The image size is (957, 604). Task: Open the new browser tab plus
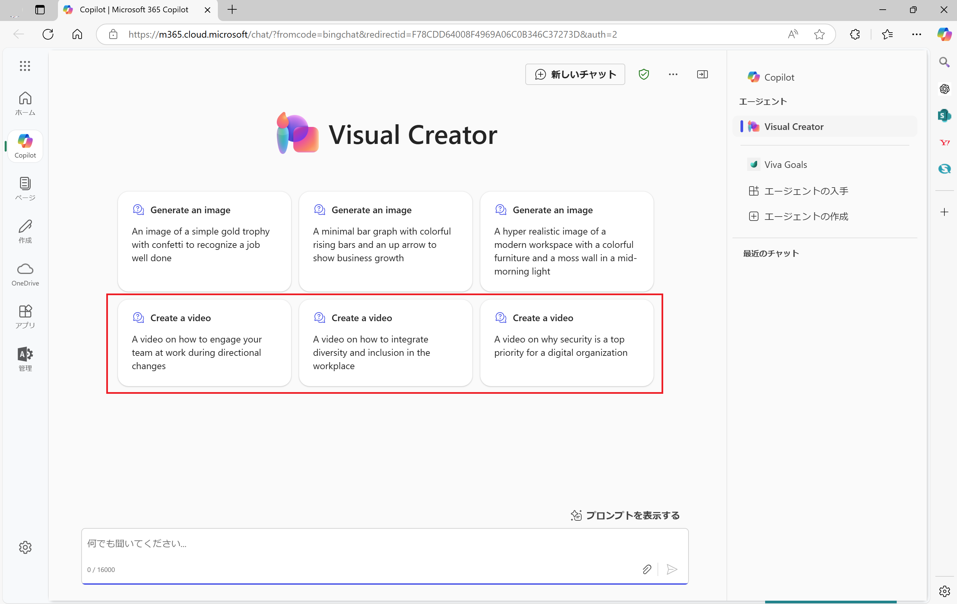pos(233,10)
